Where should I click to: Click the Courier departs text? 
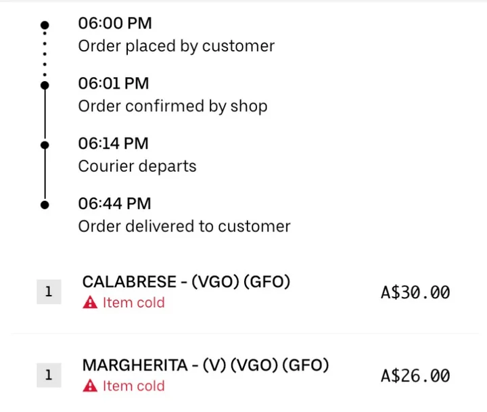[x=137, y=166]
